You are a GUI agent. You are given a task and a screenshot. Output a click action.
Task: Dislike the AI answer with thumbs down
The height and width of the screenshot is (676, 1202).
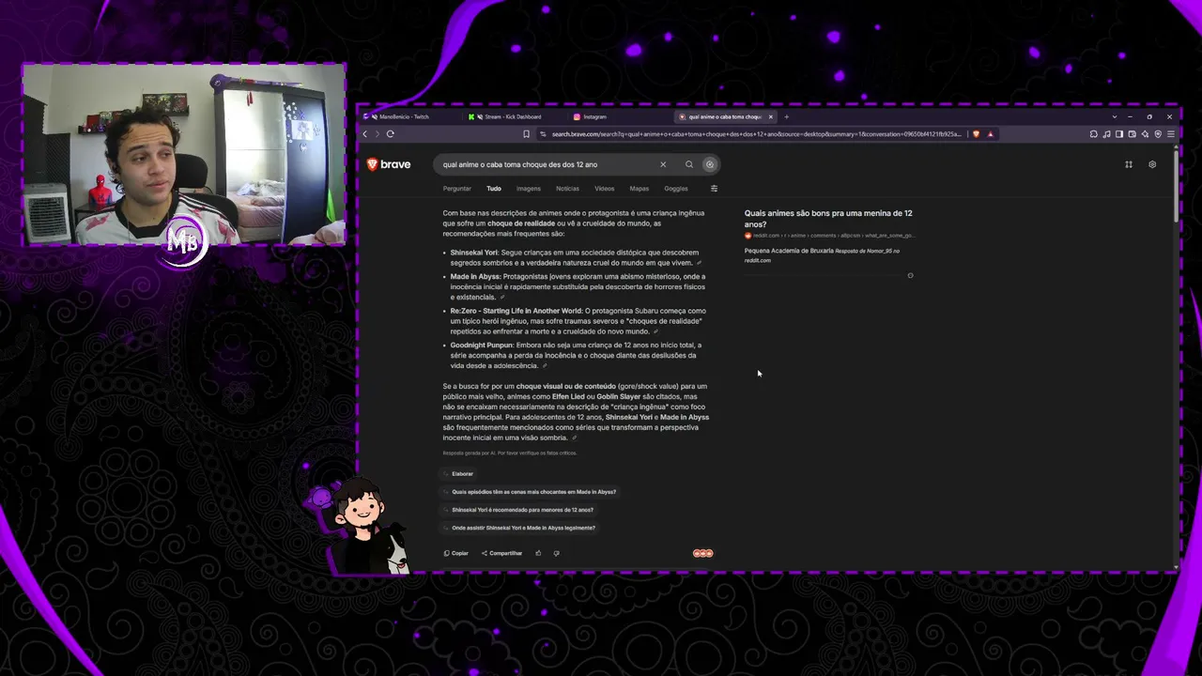(556, 553)
